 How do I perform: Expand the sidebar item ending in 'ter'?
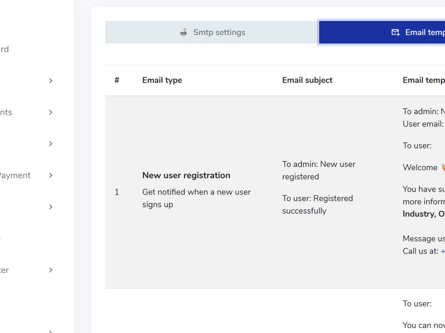(x=51, y=270)
